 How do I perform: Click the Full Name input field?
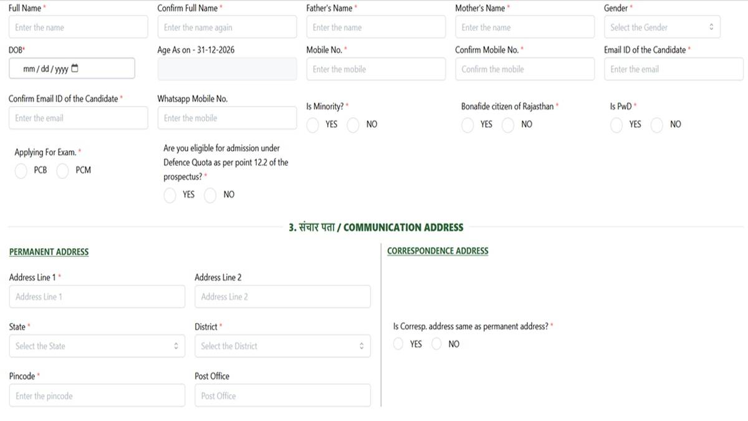tap(78, 27)
